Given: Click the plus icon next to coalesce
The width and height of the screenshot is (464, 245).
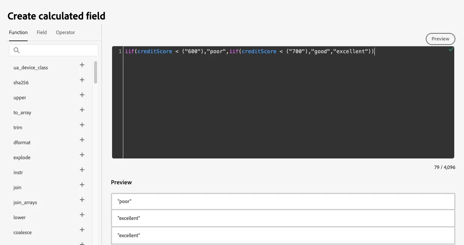Looking at the screenshot, I should coord(82,230).
